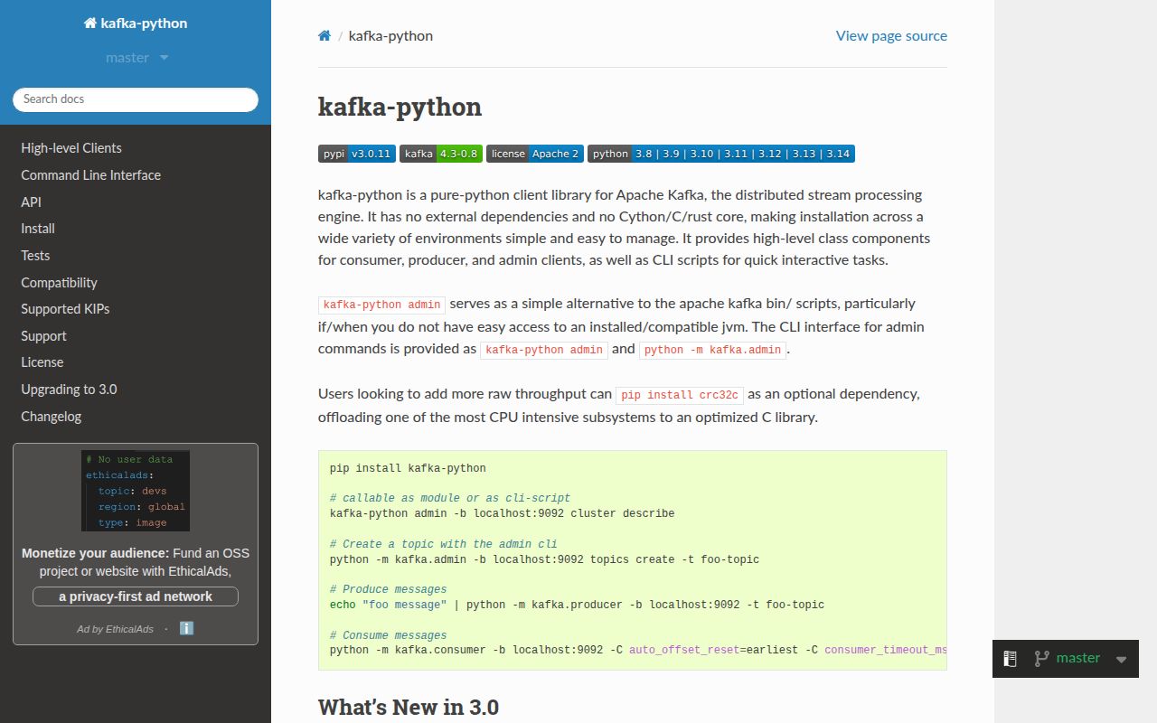Click pip install kafka-python code line
Screen dimensions: 1157x723
point(408,468)
